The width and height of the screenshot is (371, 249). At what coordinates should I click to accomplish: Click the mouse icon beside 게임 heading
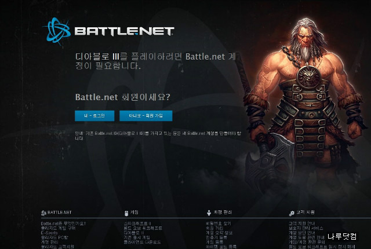click(x=126, y=213)
